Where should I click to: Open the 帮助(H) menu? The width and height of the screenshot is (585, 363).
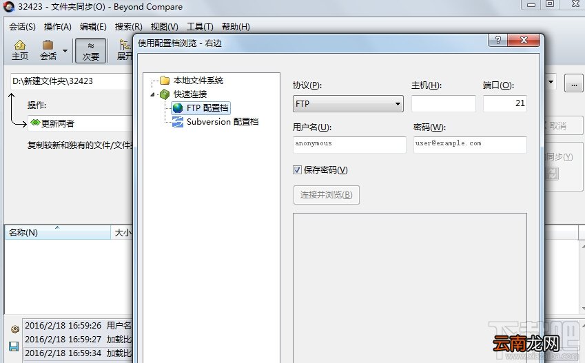(236, 27)
